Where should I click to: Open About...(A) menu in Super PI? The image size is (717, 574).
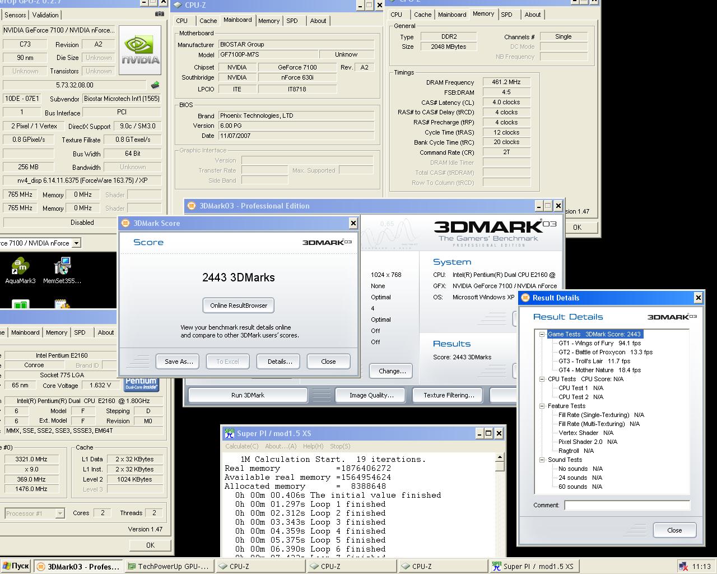[x=281, y=446]
